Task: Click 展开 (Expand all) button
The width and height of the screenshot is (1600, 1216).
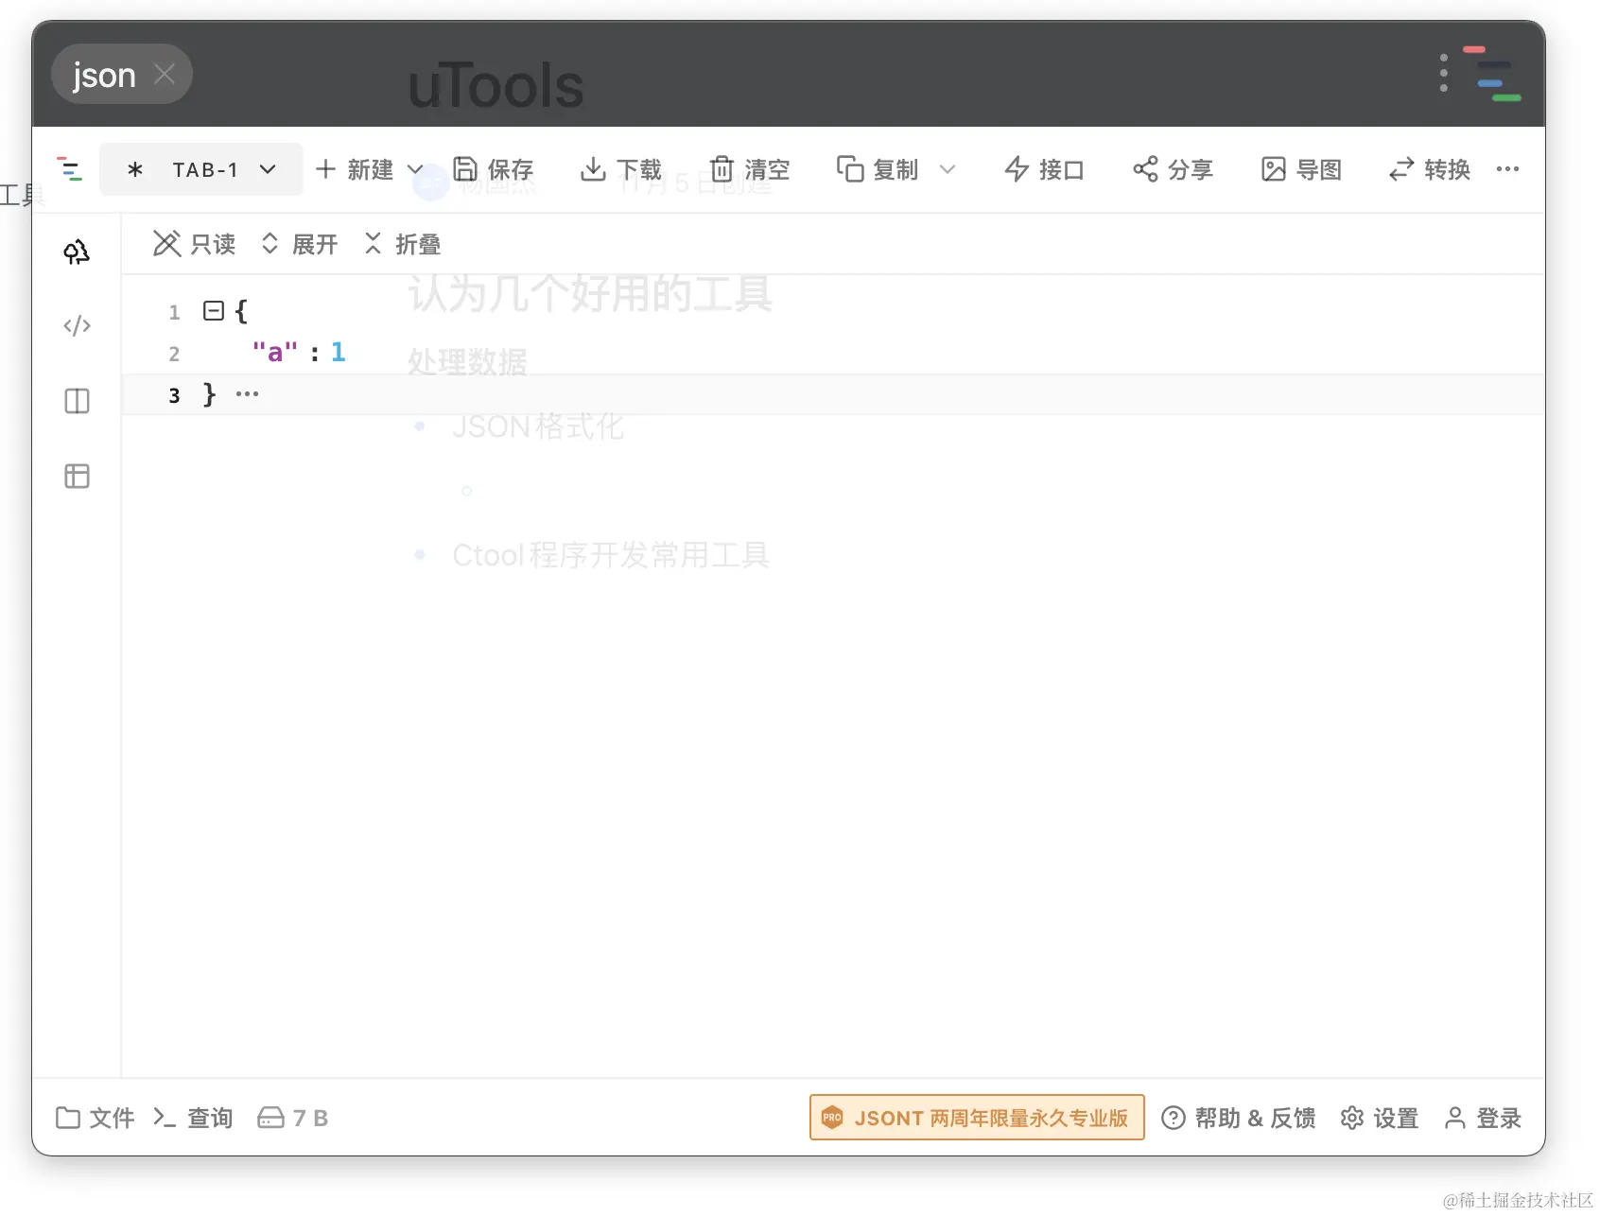Action: [299, 244]
